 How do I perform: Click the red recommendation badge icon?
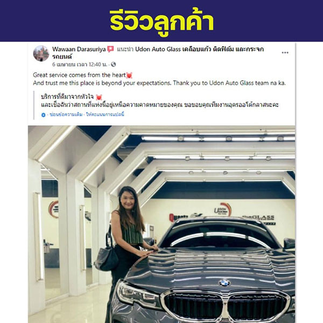[110, 49]
